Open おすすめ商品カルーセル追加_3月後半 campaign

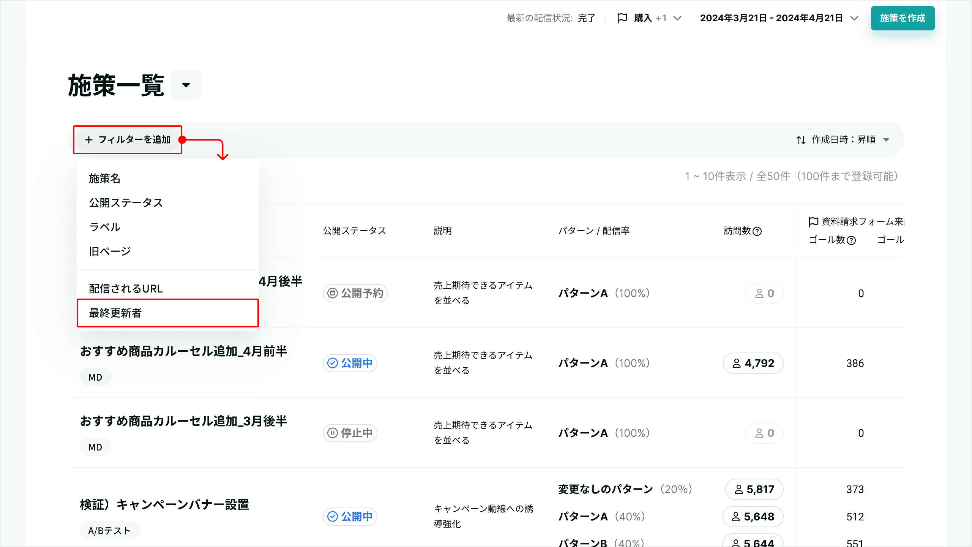coord(183,421)
